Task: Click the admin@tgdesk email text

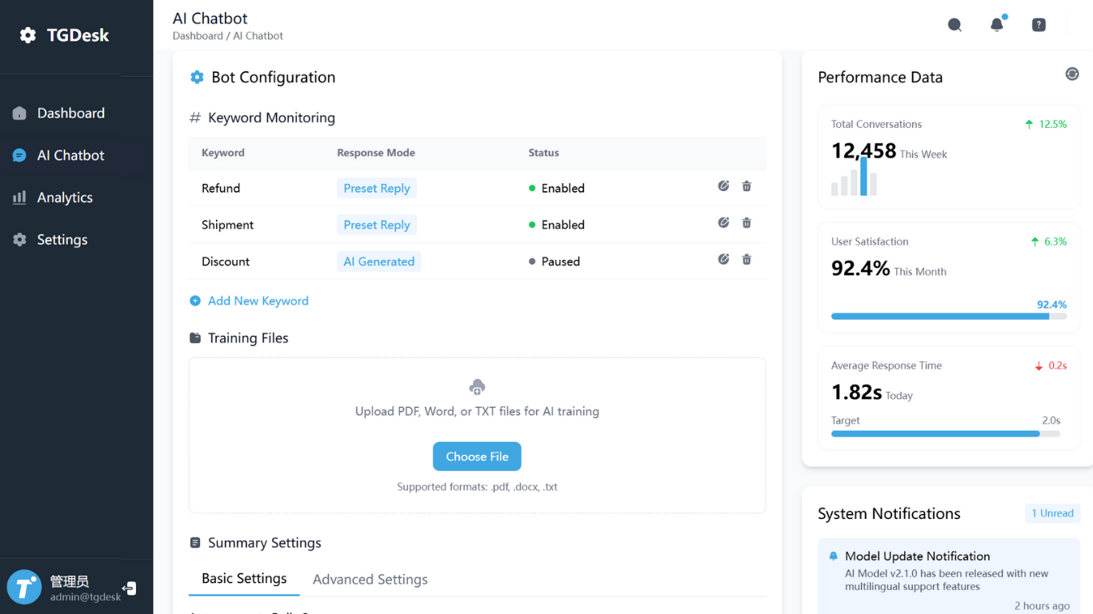Action: 86,597
